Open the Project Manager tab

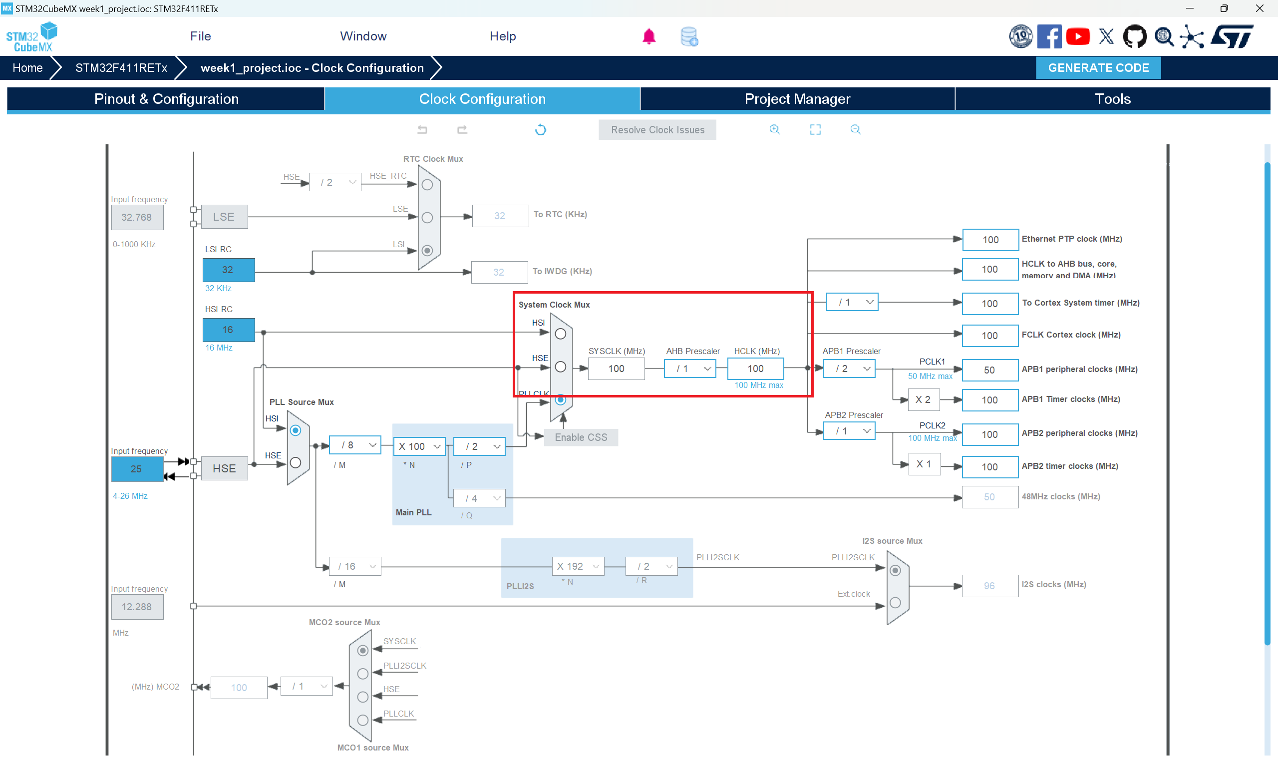(797, 99)
